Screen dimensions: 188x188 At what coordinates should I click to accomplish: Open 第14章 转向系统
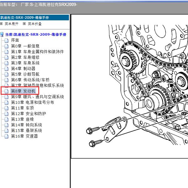click(x=26, y=125)
